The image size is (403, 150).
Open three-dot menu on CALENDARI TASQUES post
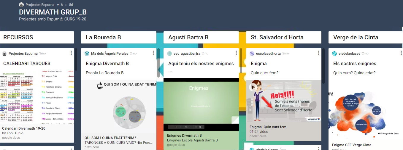coord(71,53)
